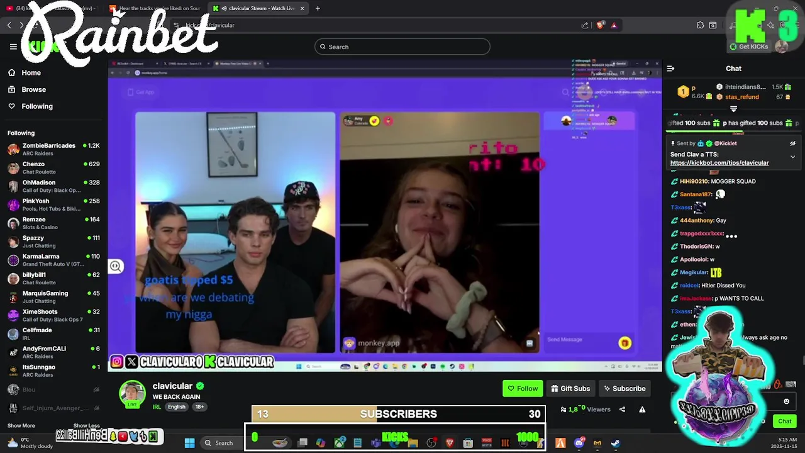Open the emoji picker in the chat input
Image resolution: width=805 pixels, height=453 pixels.
786,401
